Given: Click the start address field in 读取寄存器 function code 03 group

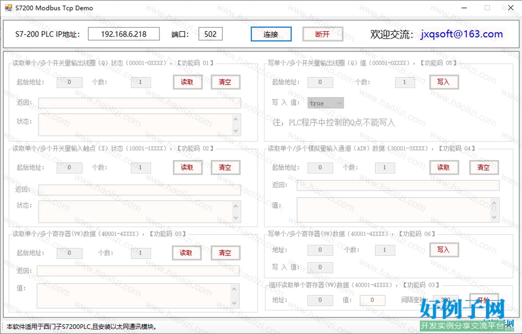Looking at the screenshot, I should pyautogui.click(x=70, y=253).
